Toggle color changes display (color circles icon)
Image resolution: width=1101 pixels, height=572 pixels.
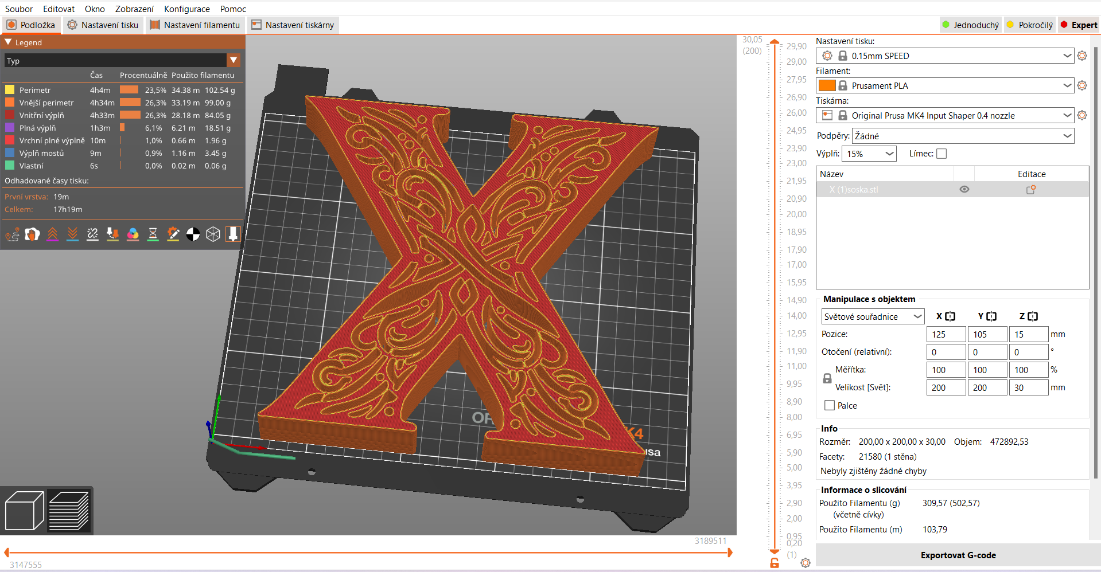click(133, 234)
